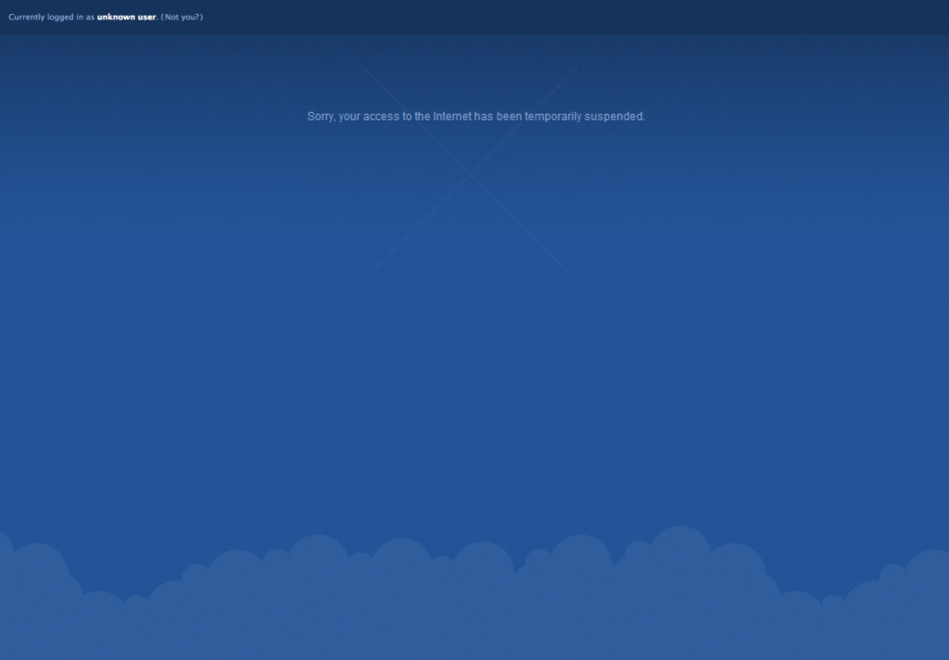Click the "(Not you?)" link

tap(182, 17)
